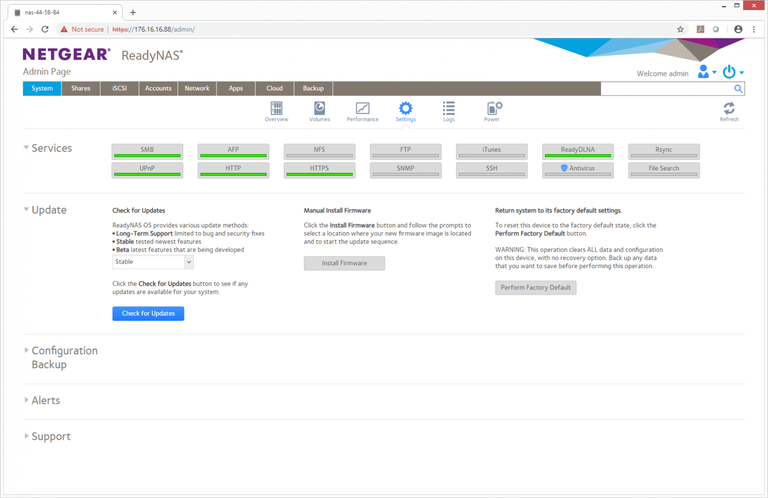Viewport: 768px width, 498px height.
Task: Click the admin search input field
Action: point(667,88)
